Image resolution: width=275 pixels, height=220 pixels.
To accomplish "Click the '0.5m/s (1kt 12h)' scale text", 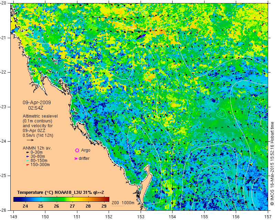I will (x=38, y=135).
